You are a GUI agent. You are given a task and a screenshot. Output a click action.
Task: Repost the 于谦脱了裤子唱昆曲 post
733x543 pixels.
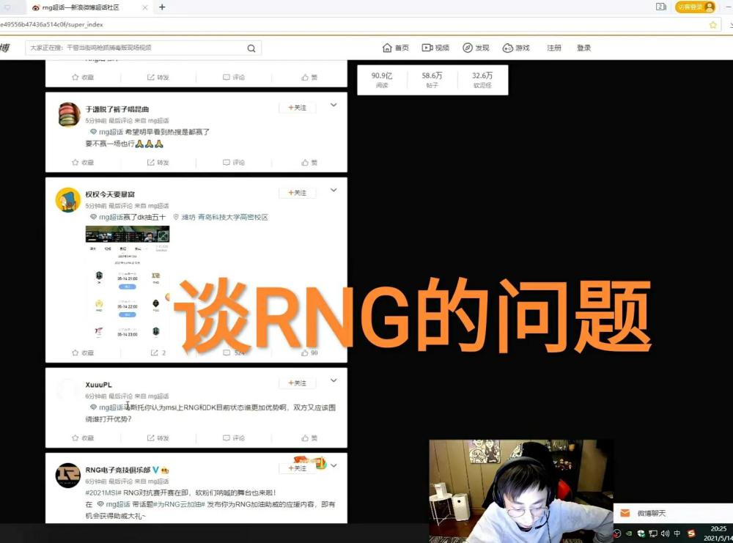coord(158,162)
